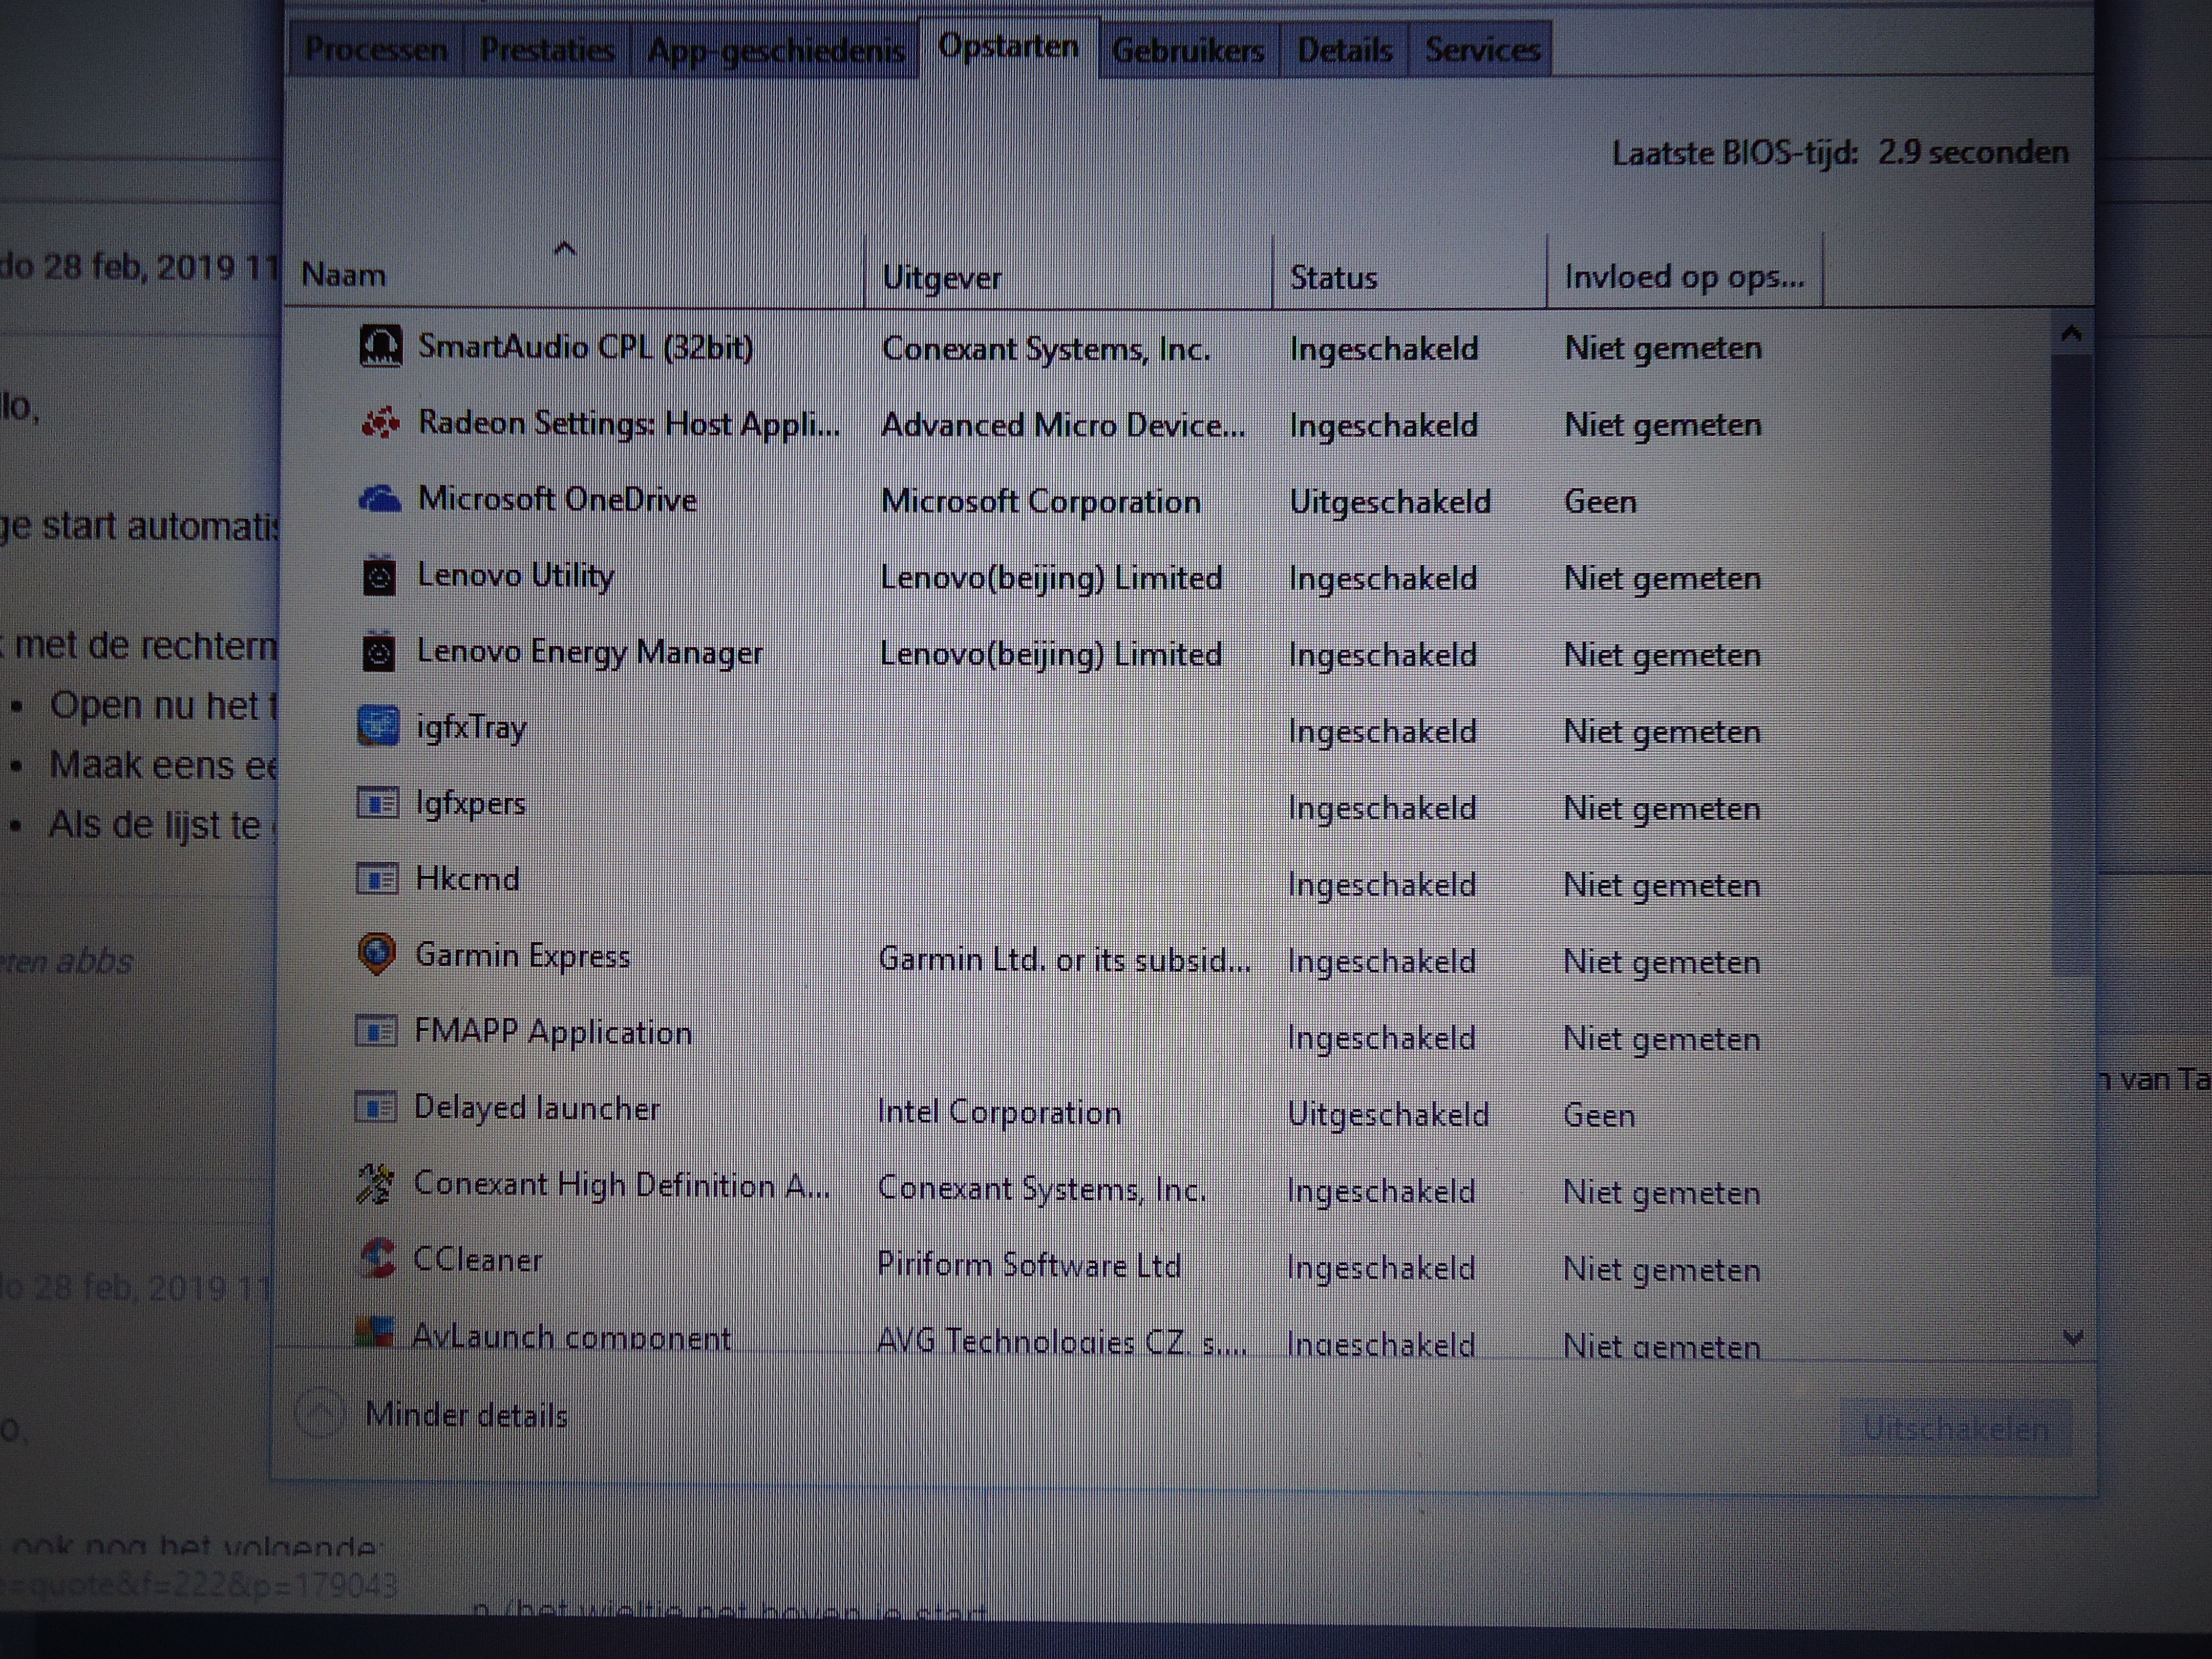
Task: Click Ingeschakeld status of CCleaner
Action: click(x=1381, y=1268)
